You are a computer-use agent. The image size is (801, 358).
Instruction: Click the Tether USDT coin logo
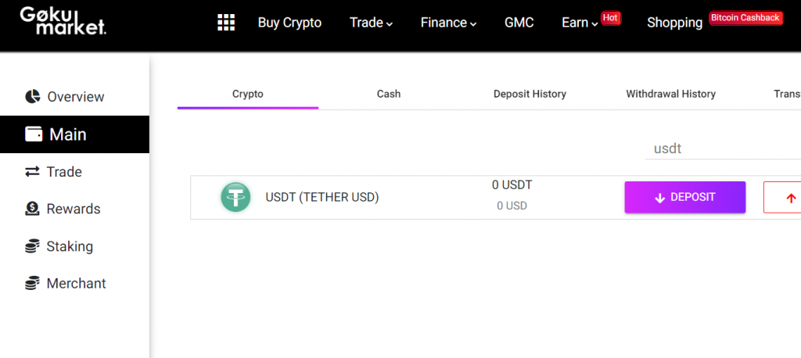235,197
